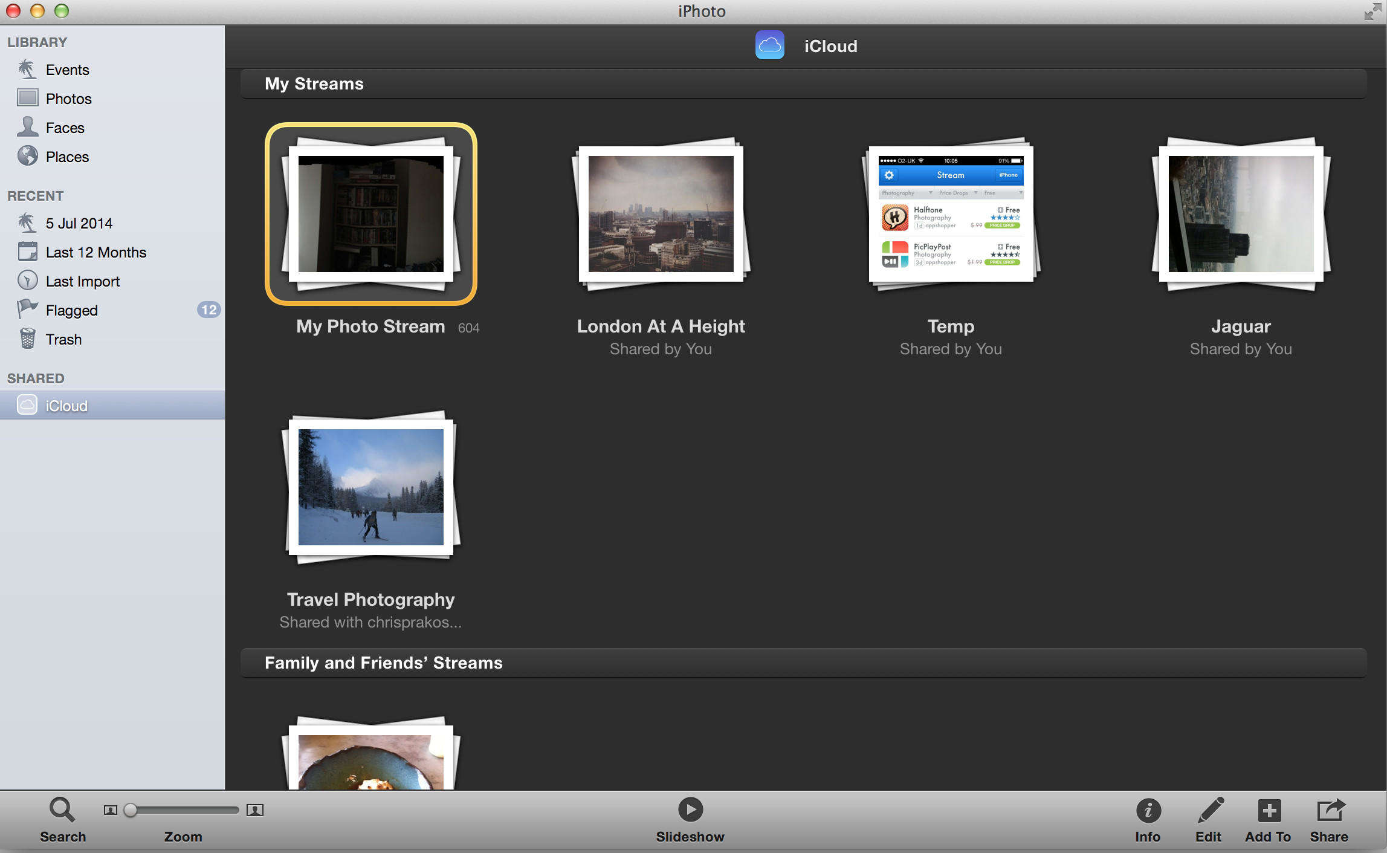This screenshot has height=853, width=1387.
Task: Select Photos from the Library section
Action: click(70, 98)
